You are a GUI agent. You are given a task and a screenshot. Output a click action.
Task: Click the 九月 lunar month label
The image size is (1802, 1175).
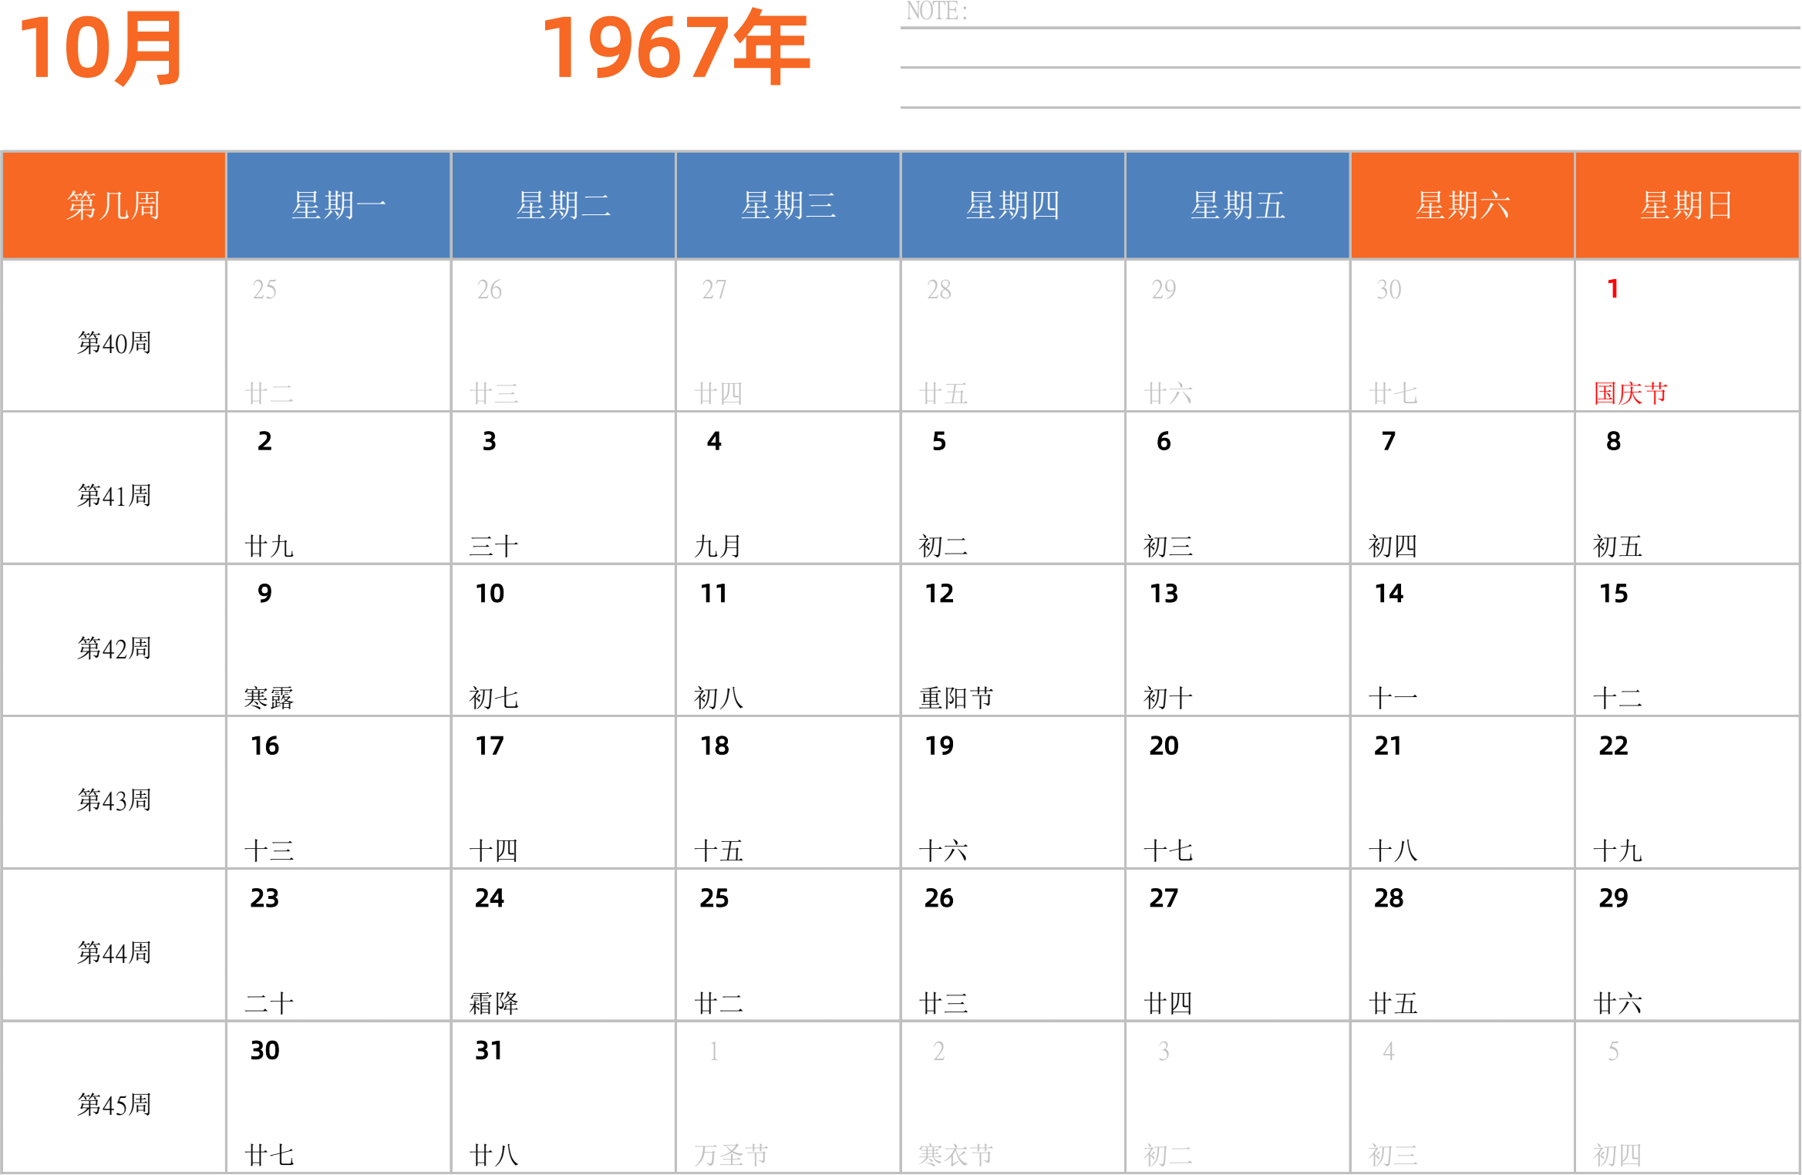718,546
